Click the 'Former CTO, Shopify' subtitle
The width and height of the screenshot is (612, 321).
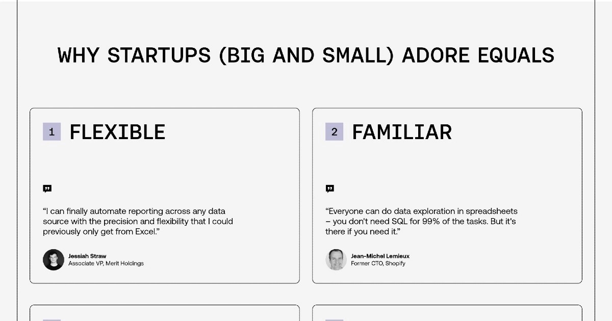378,263
